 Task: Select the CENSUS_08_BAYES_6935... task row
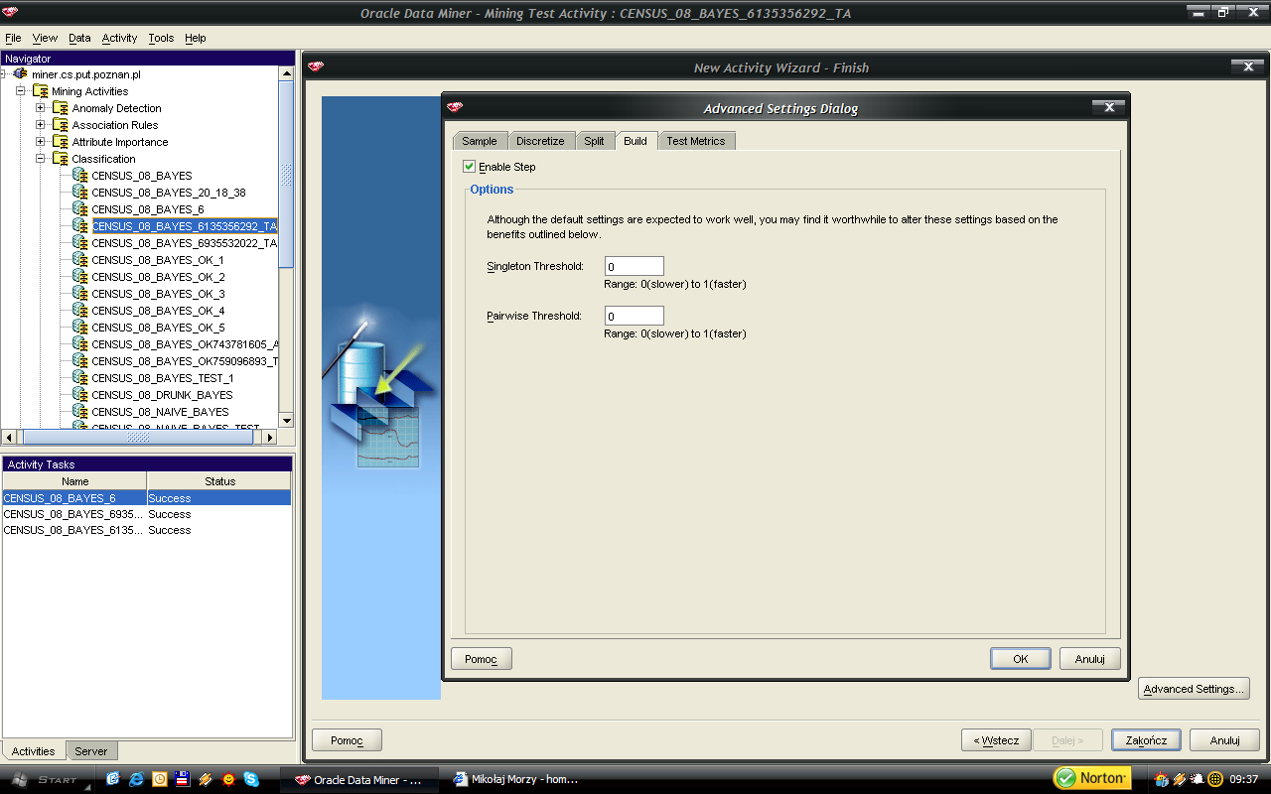pos(146,514)
